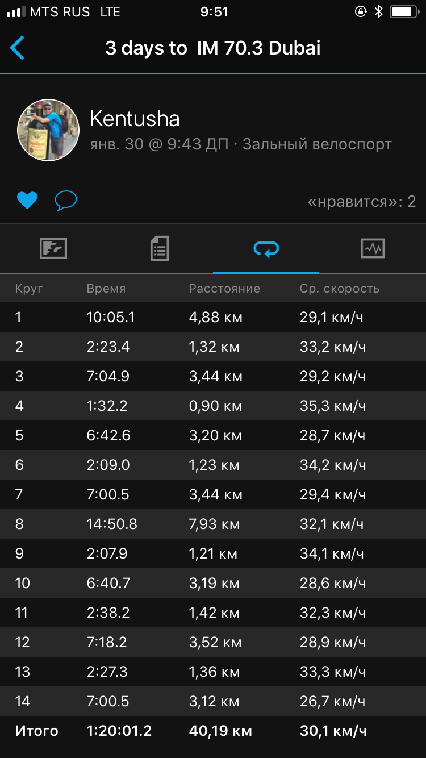Screen dimensions: 426x758
Task: Open the charts graph tab icon
Action: tap(373, 248)
